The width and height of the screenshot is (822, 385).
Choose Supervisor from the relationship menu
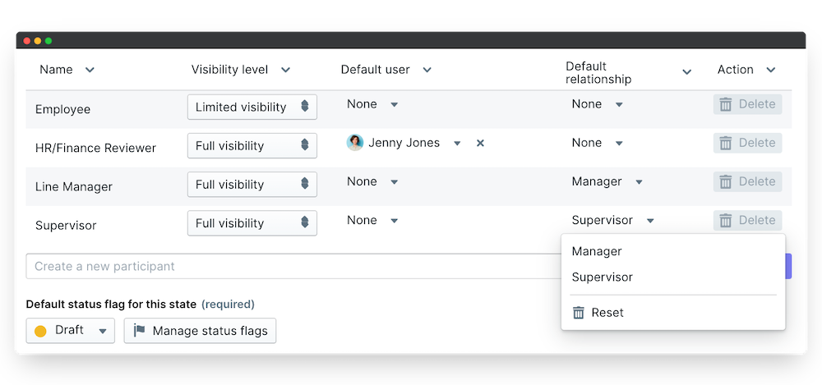[603, 277]
